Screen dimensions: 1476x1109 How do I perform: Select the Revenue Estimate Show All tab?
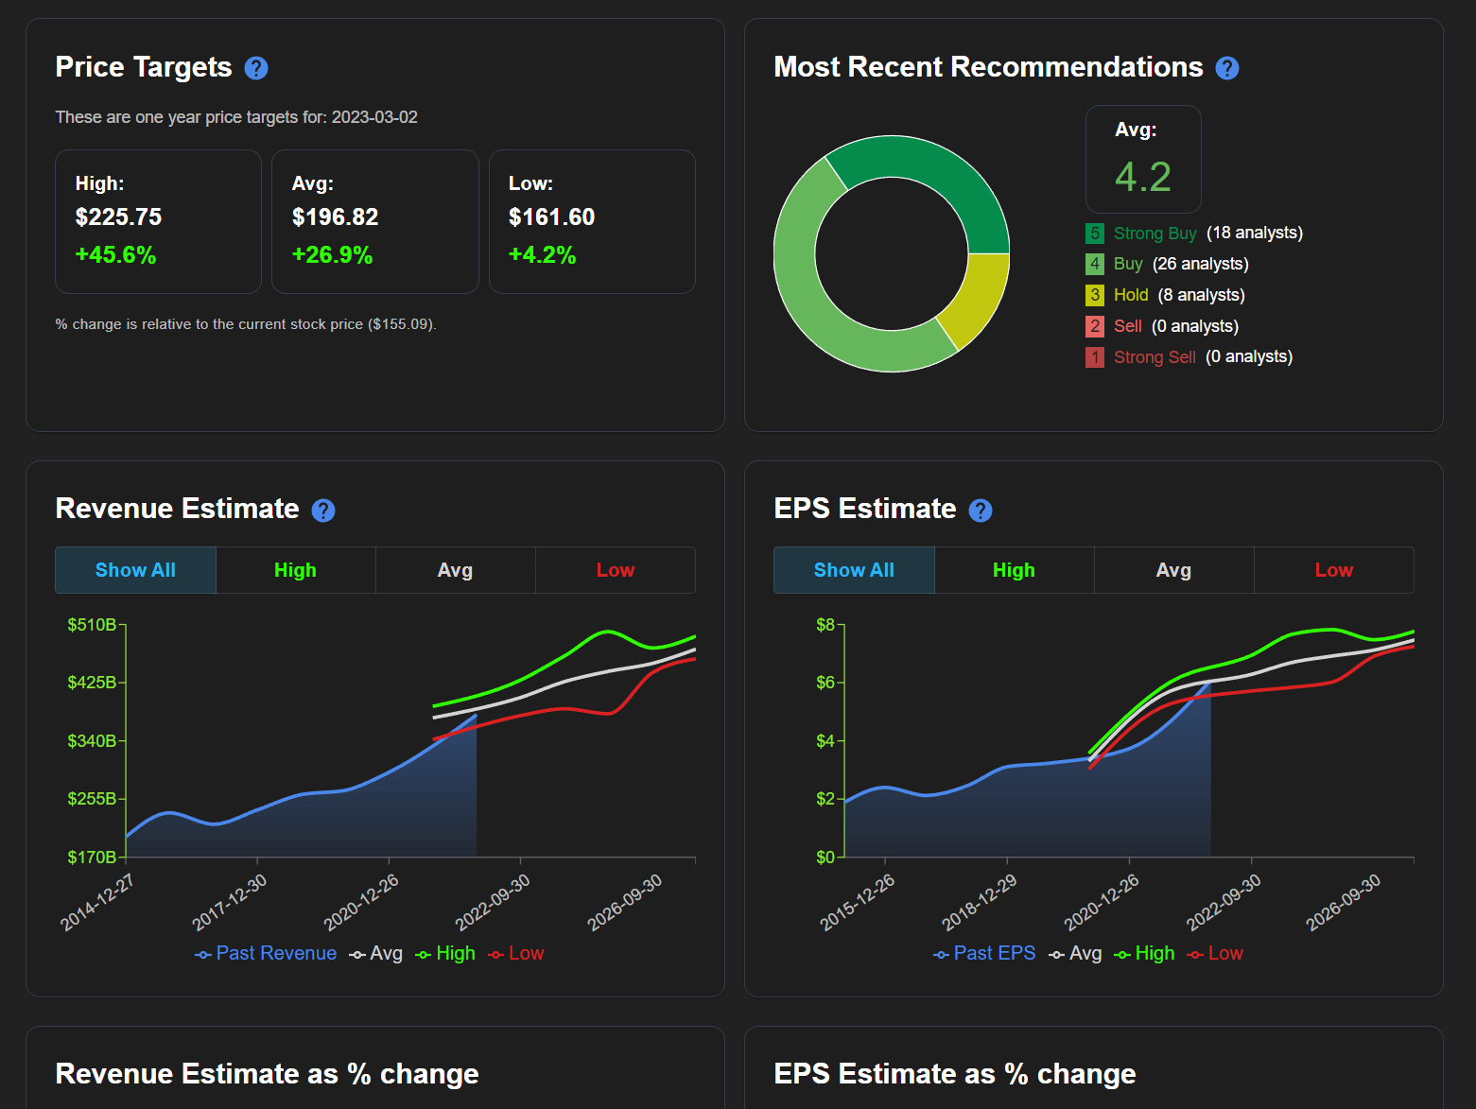pyautogui.click(x=135, y=570)
